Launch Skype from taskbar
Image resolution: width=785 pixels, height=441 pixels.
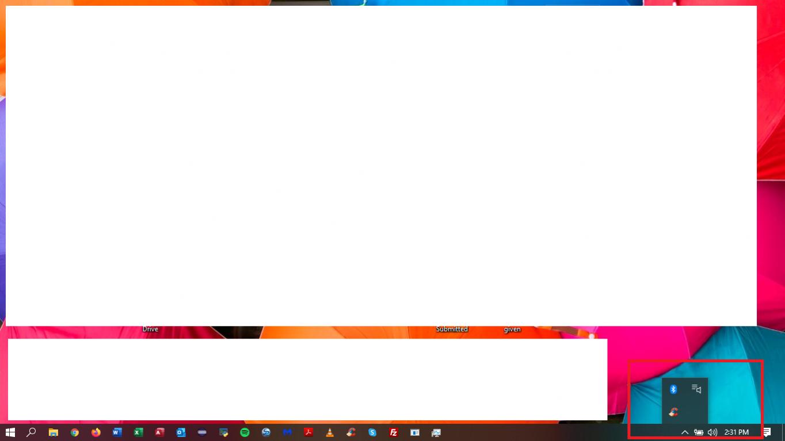click(372, 432)
